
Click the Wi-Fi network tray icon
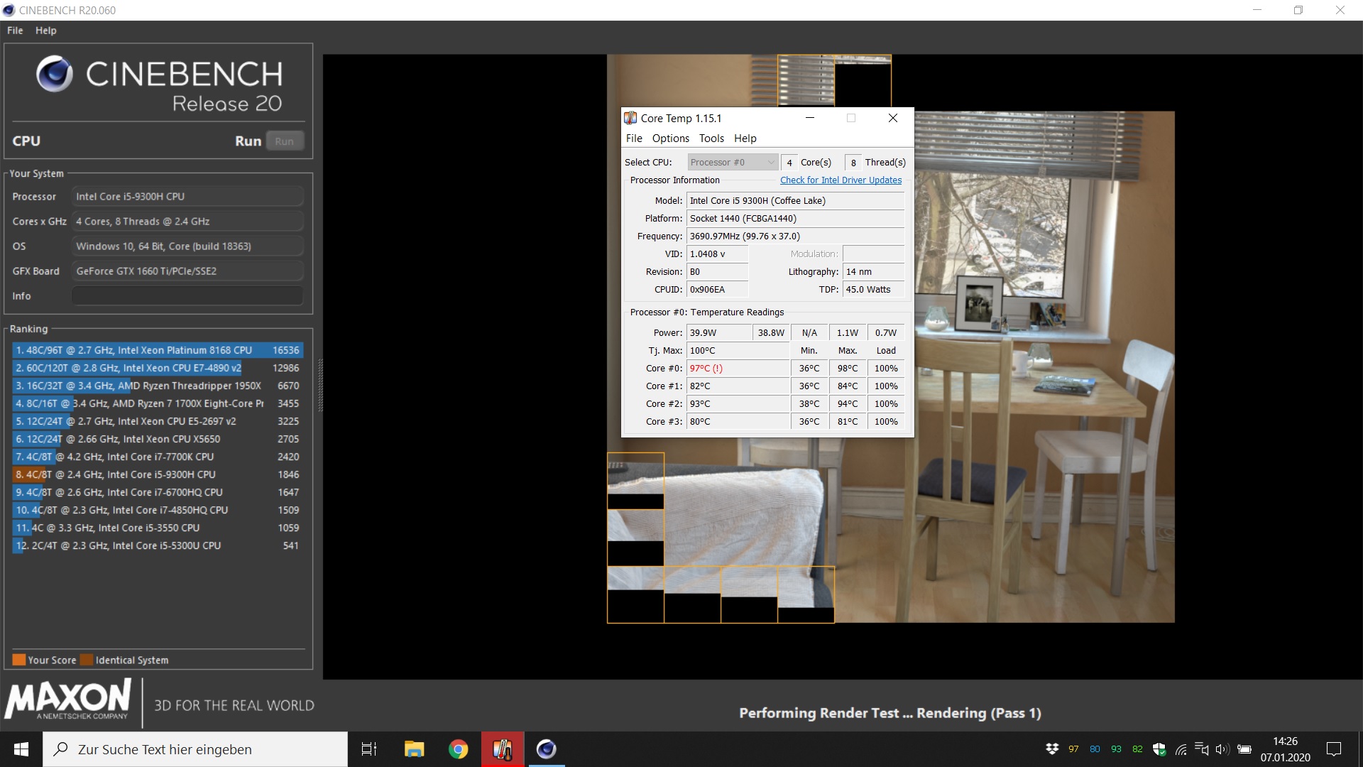(x=1181, y=749)
